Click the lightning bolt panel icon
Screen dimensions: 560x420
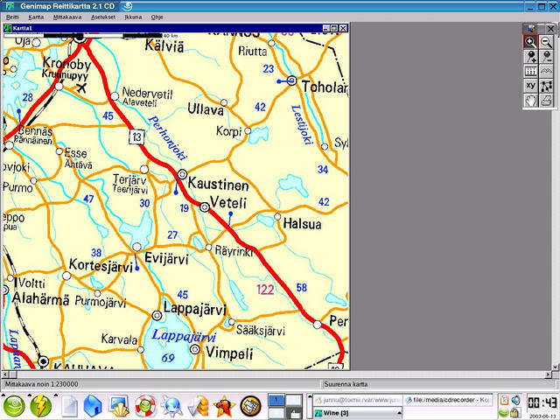[40, 406]
